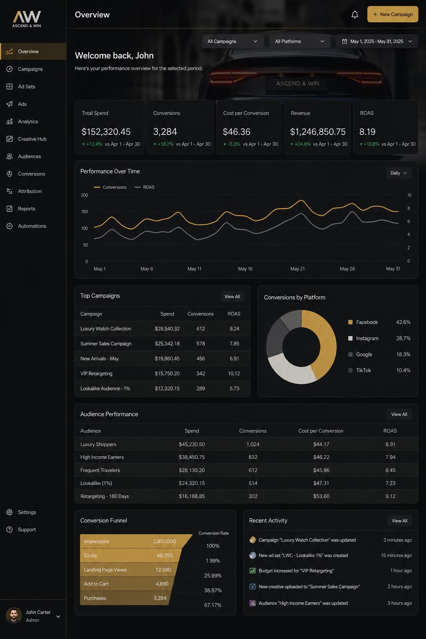Click the Luxury Shoppers audience row

[246, 444]
